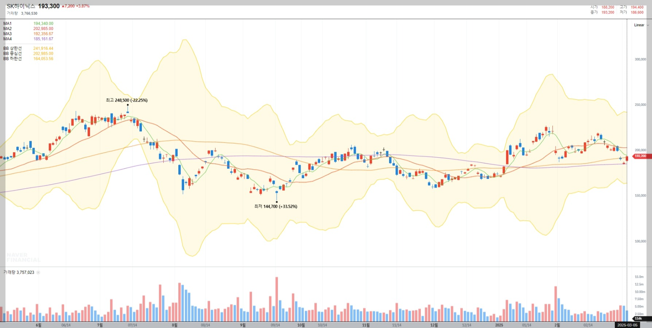Select the BB 하한선 legend row
Image resolution: width=652 pixels, height=328 pixels.
28,58
